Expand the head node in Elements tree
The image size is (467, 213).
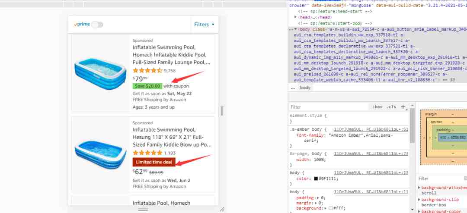(x=295, y=17)
